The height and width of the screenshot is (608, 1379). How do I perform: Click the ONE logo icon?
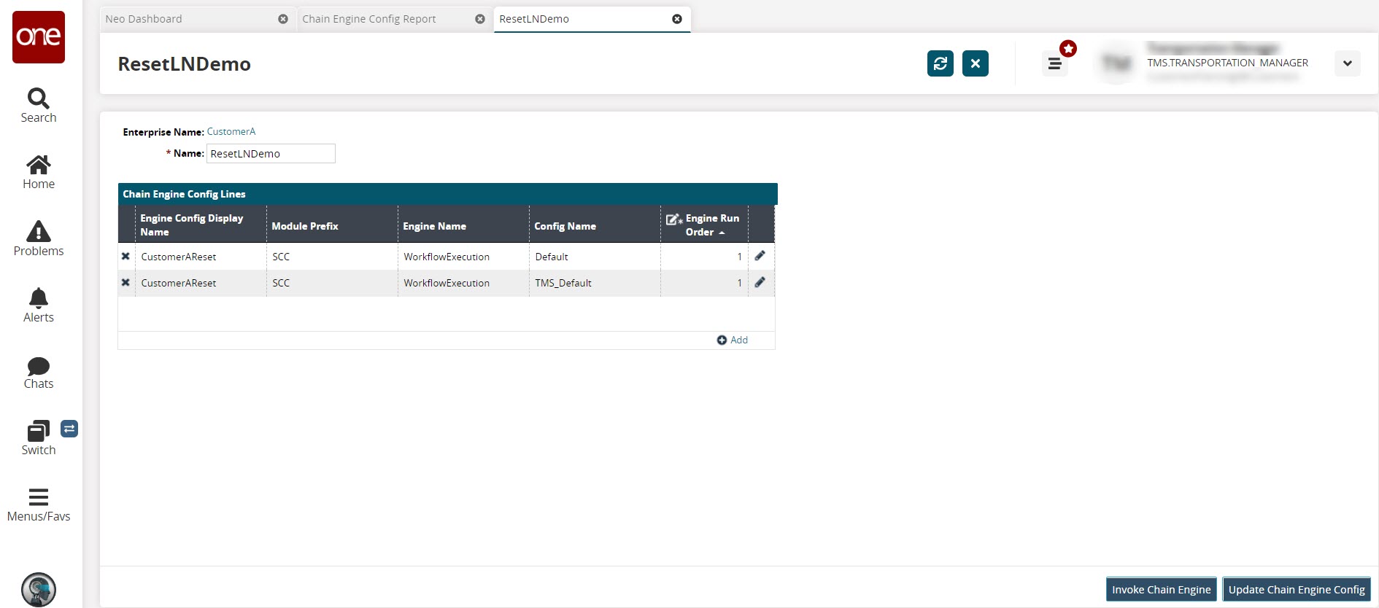pos(39,37)
